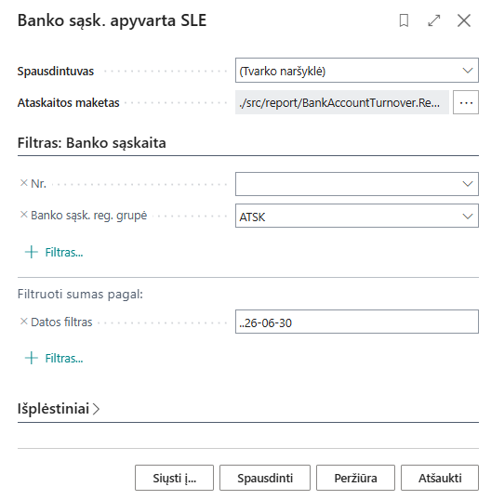Click the Siųsti į... button
The width and height of the screenshot is (491, 500).
174,478
